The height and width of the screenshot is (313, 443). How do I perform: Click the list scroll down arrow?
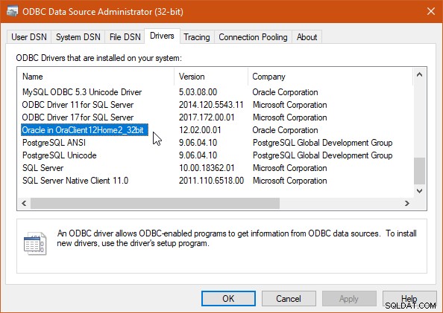[420, 191]
